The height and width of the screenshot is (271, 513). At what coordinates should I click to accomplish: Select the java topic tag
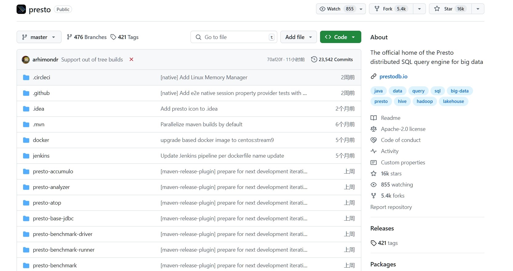[x=378, y=91]
